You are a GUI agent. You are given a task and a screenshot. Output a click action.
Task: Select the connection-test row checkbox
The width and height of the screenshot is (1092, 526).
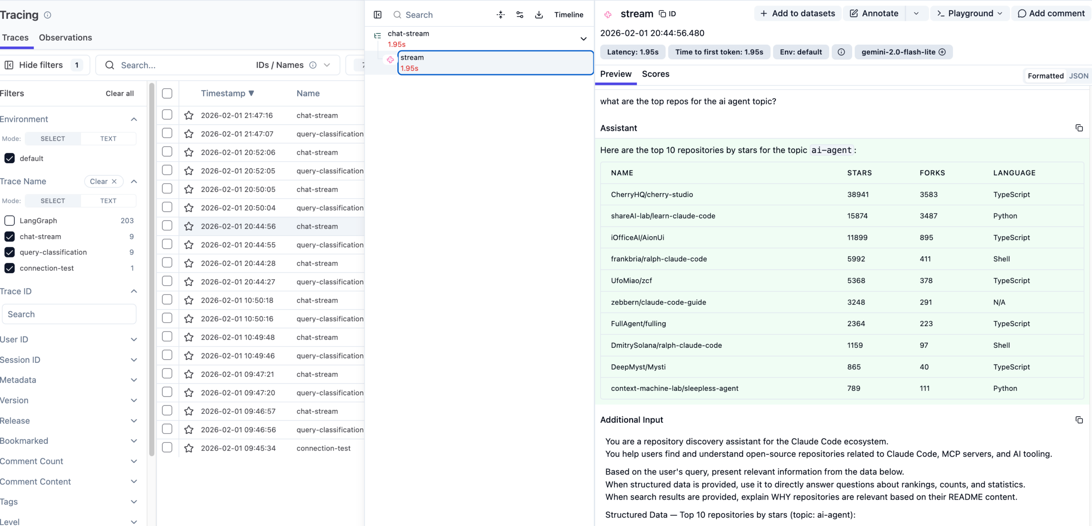pos(167,448)
